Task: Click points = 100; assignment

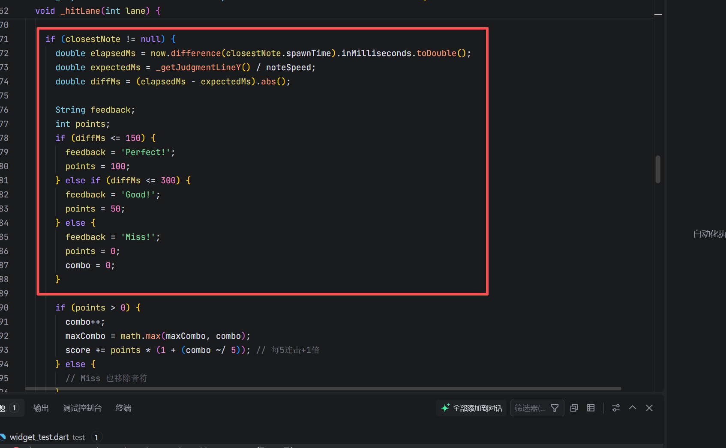Action: 98,166
